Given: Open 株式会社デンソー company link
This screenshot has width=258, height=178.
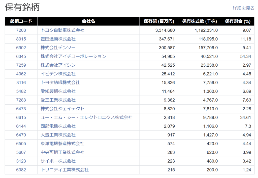Looking at the screenshot, I should [58, 48].
